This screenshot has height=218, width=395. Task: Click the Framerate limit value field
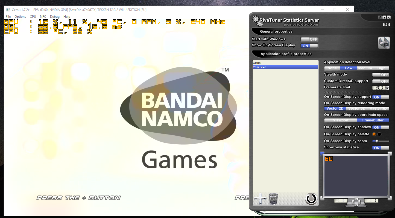379,88
